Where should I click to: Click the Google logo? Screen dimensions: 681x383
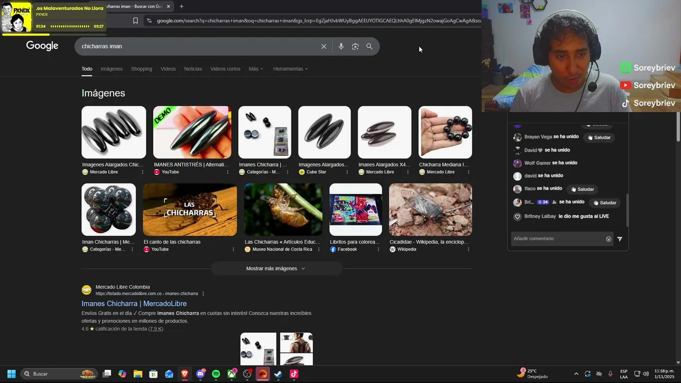(x=42, y=46)
